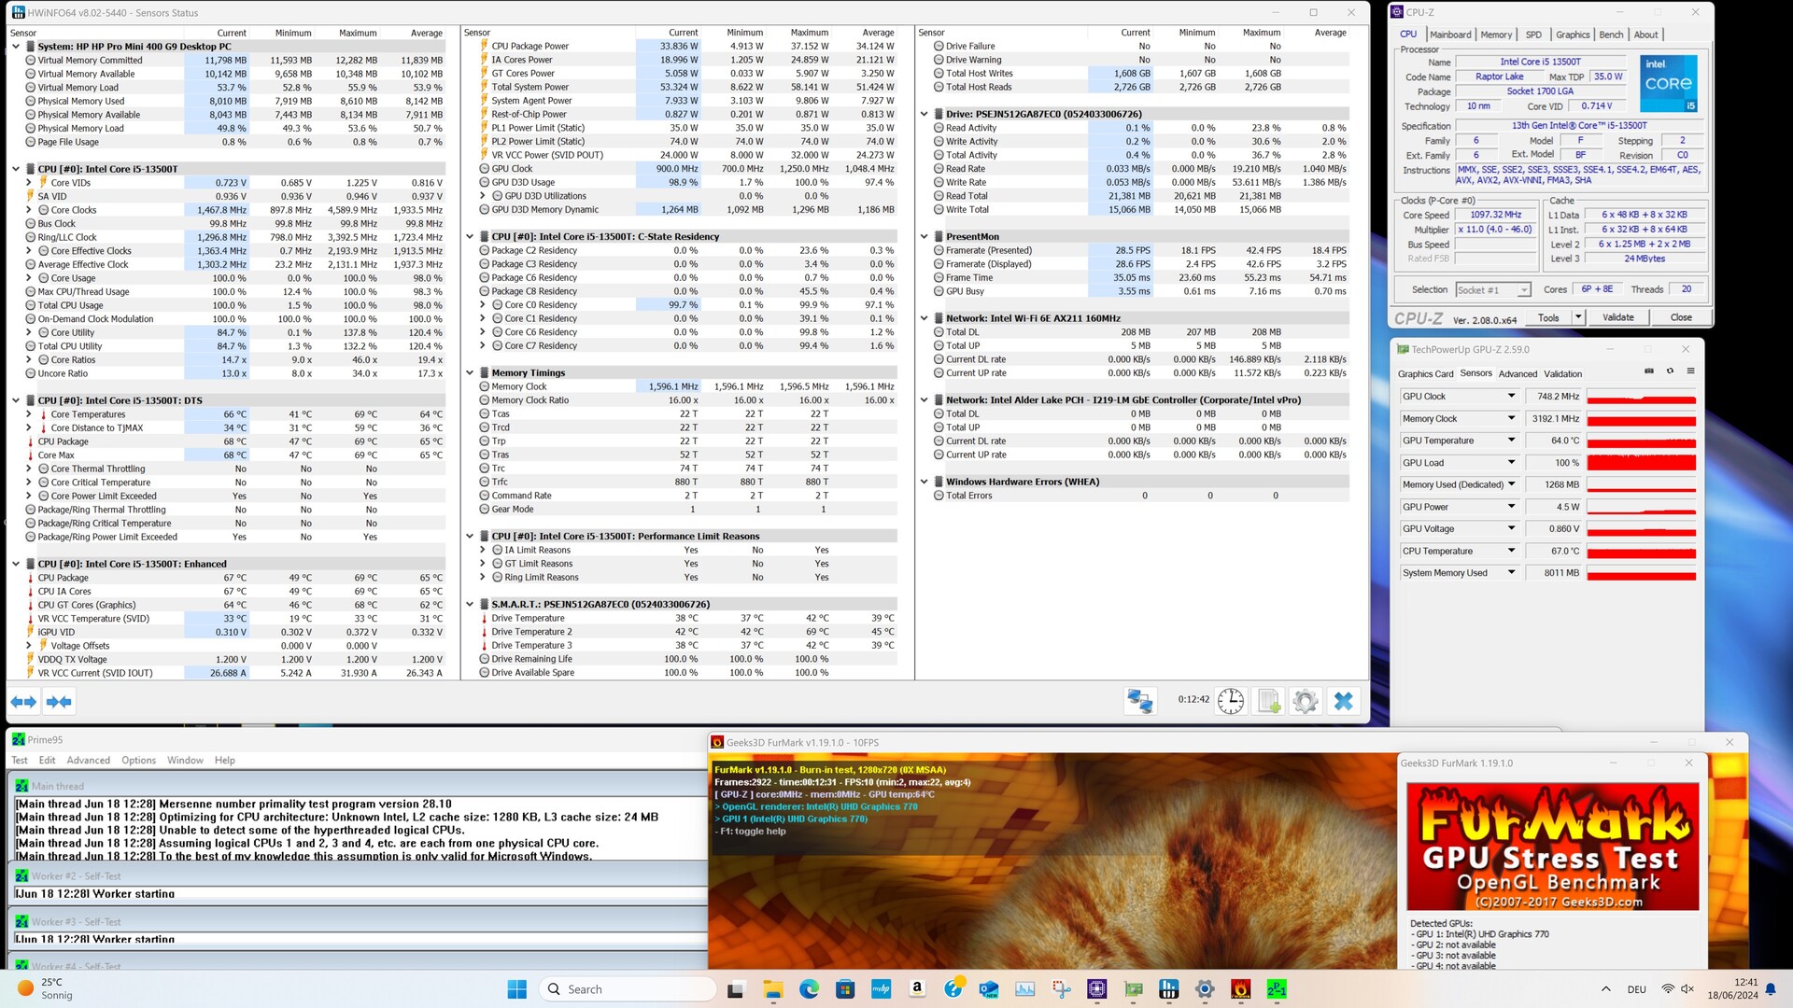Click the CPU-Z Tools button
This screenshot has width=1793, height=1008.
(x=1548, y=317)
